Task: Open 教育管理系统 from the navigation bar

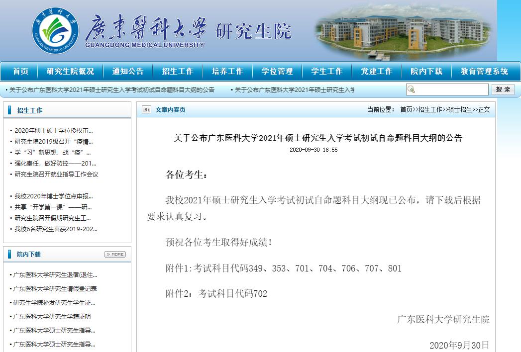Action: pos(484,71)
